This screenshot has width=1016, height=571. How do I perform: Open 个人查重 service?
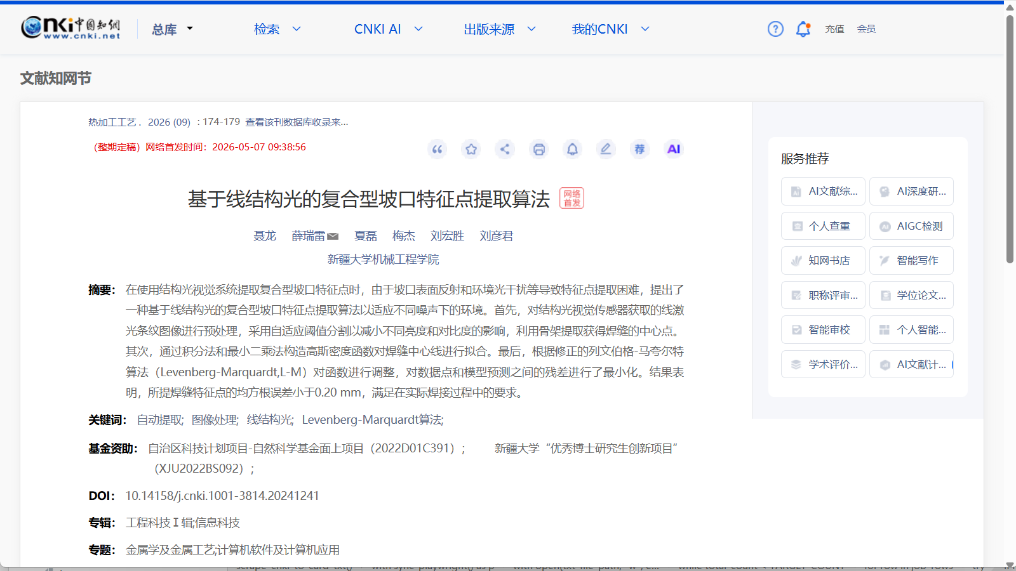tap(823, 226)
